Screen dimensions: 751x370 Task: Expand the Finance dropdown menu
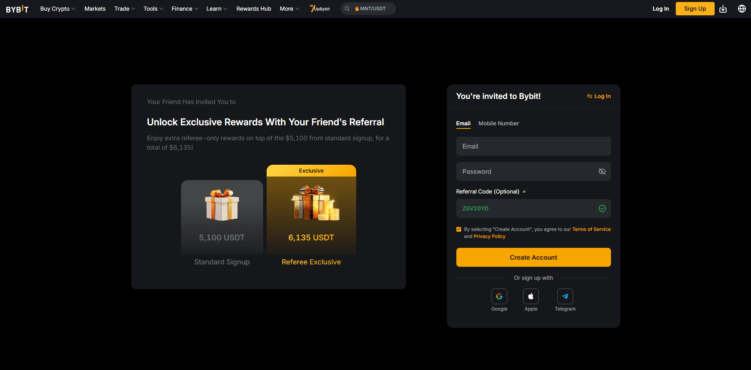tap(185, 9)
